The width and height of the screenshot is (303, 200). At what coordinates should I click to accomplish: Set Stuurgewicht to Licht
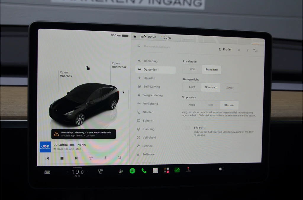[x=192, y=87]
